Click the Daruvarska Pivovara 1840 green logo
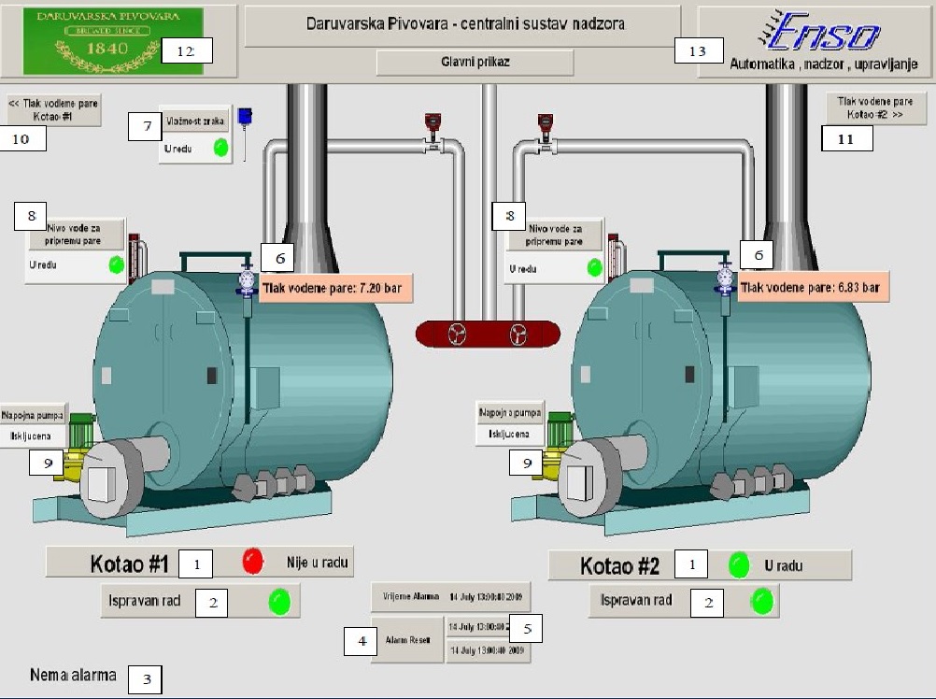The height and width of the screenshot is (699, 936). click(113, 40)
